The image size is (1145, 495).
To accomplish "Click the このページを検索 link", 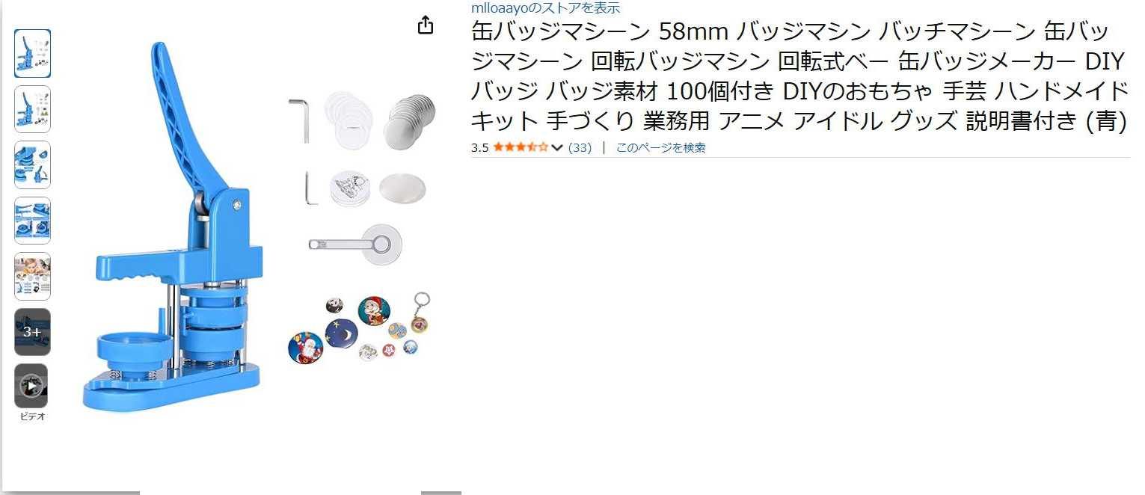I will tap(660, 148).
